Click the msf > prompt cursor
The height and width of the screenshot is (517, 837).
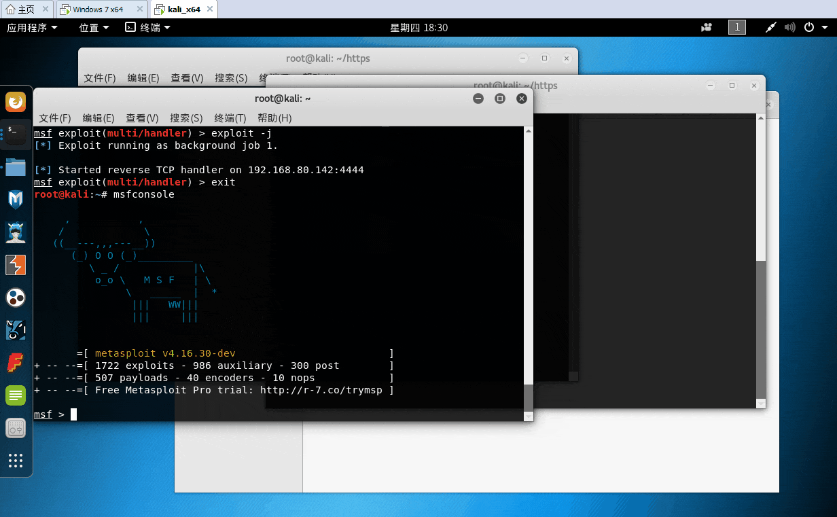pyautogui.click(x=73, y=414)
